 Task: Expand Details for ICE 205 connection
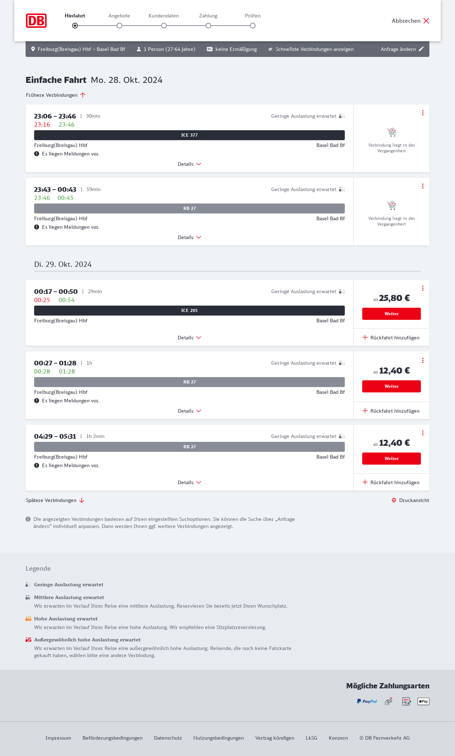pos(189,338)
